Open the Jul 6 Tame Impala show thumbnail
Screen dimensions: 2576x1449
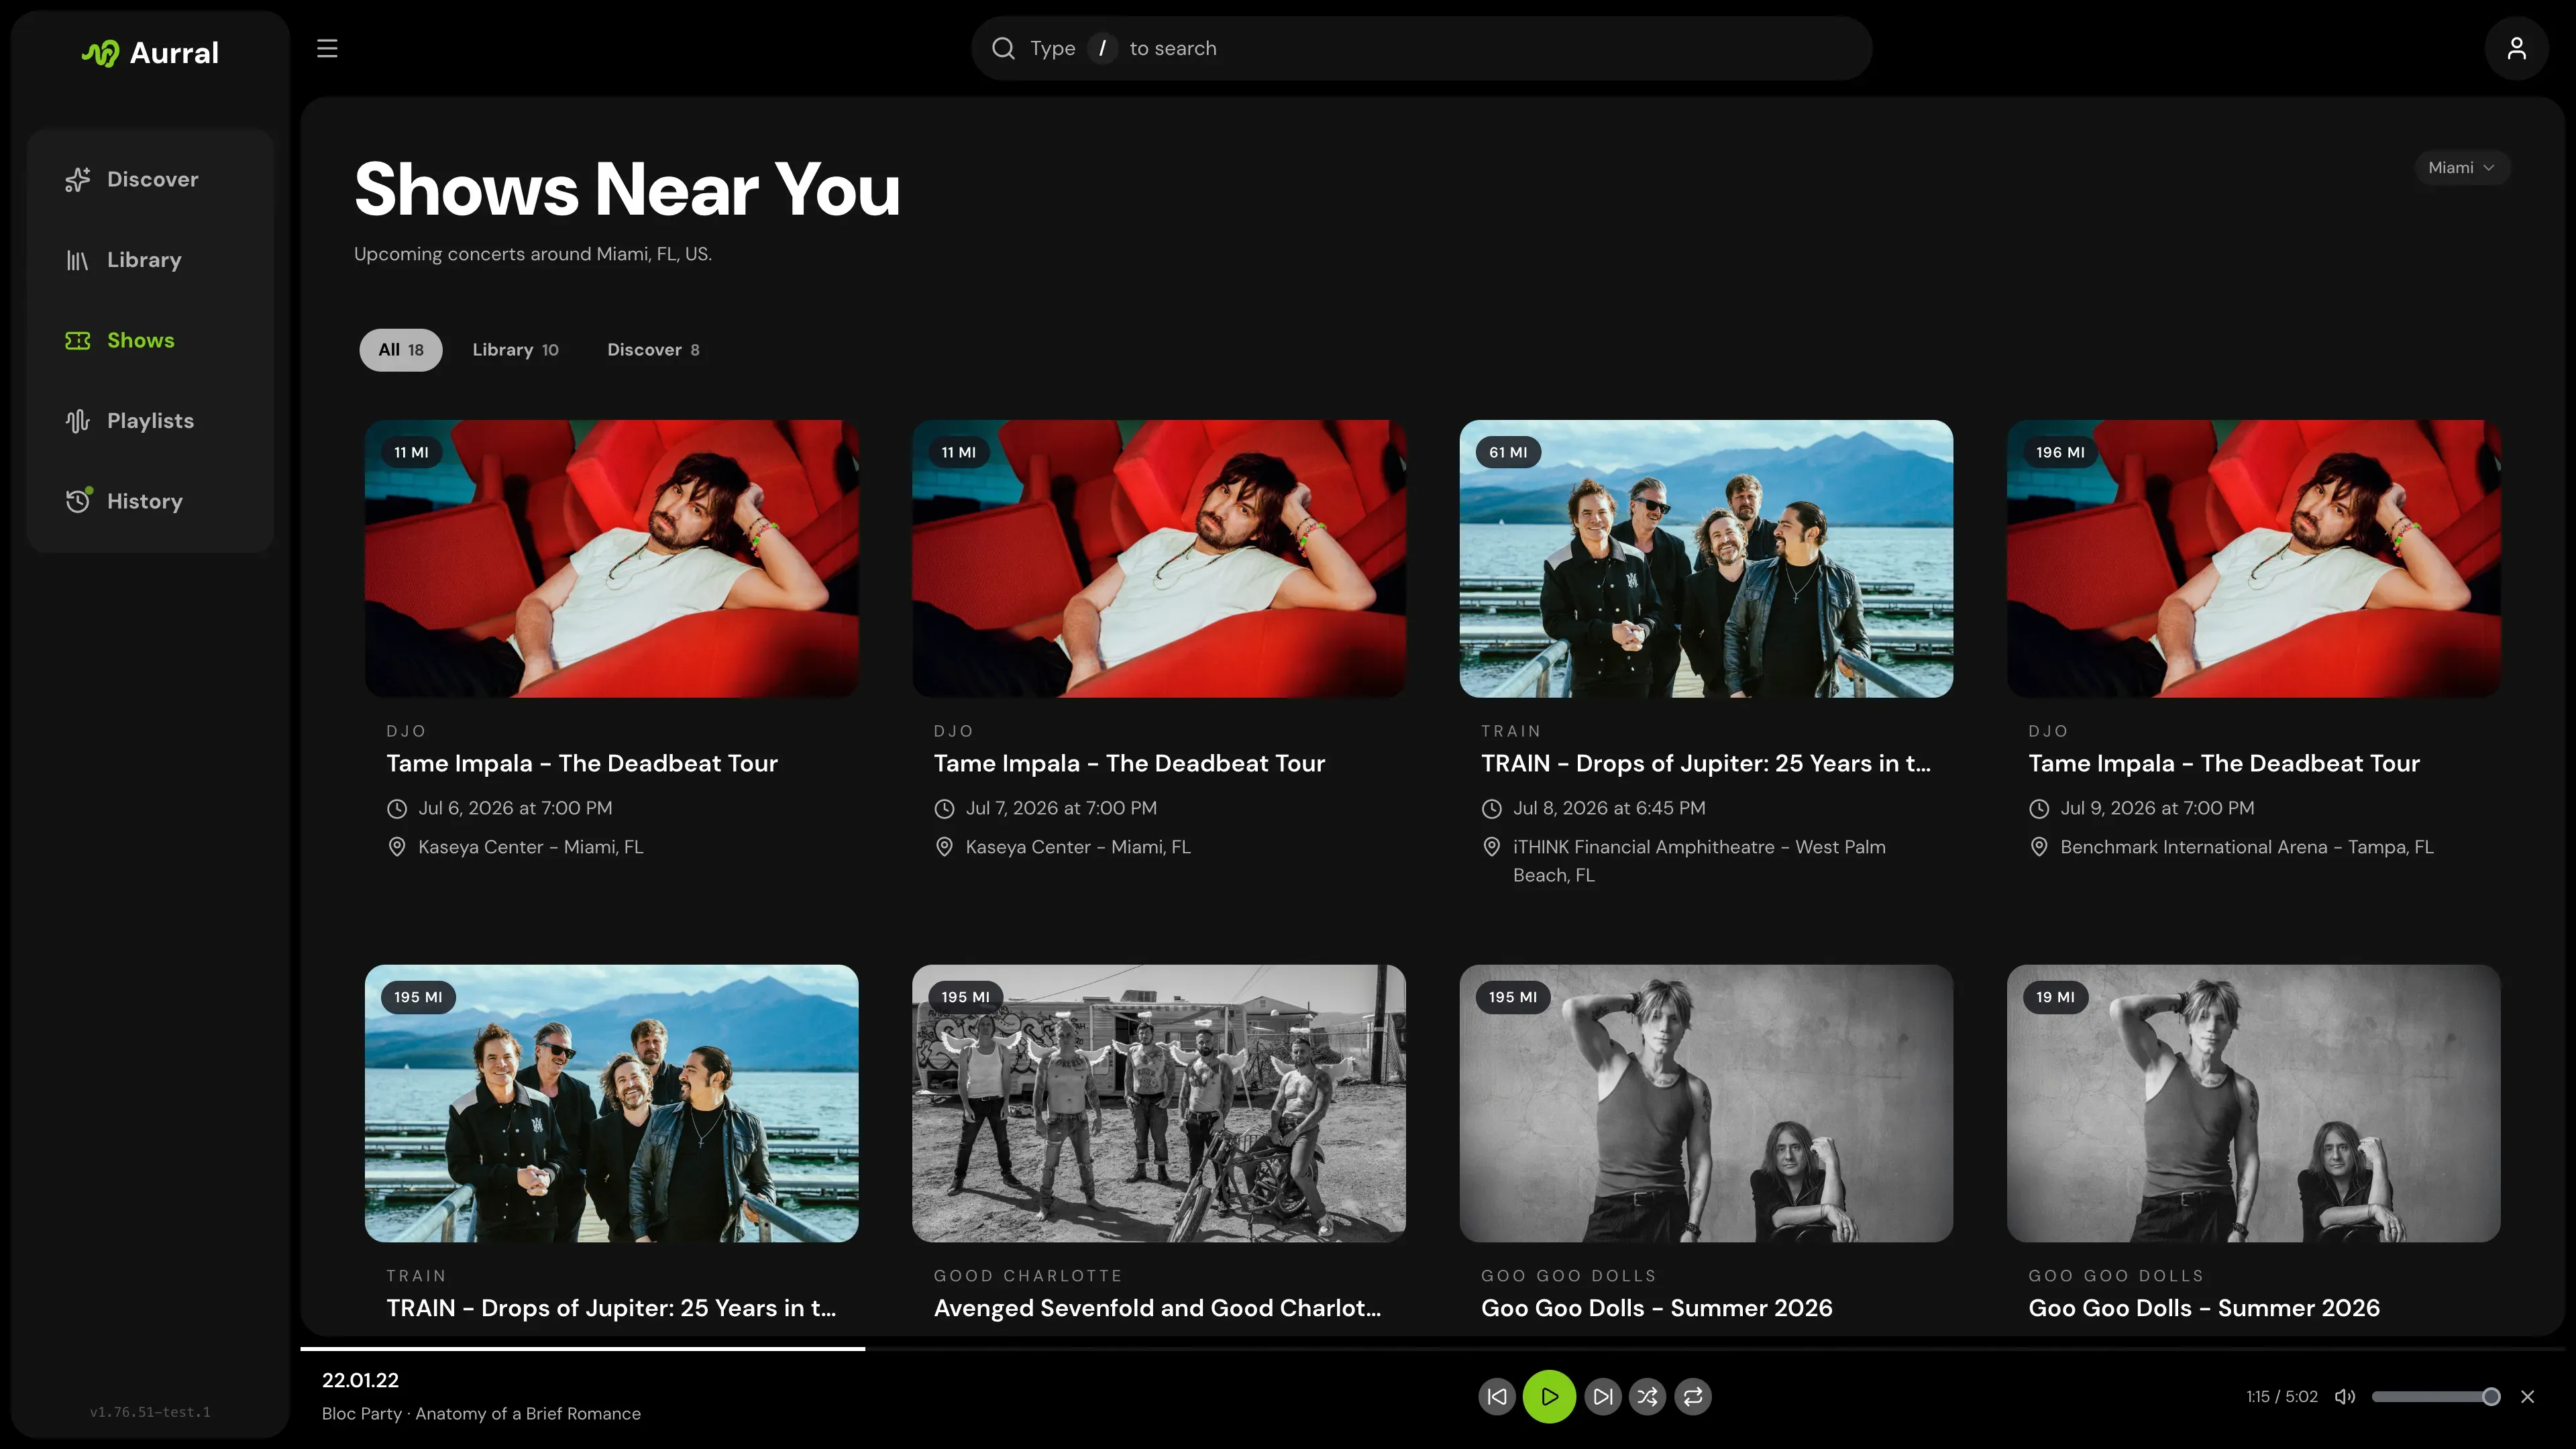[612, 559]
